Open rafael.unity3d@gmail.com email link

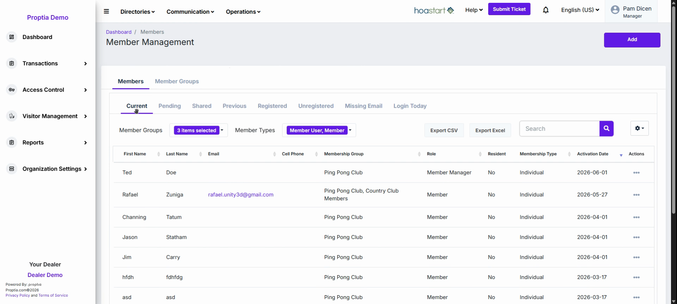tap(240, 195)
